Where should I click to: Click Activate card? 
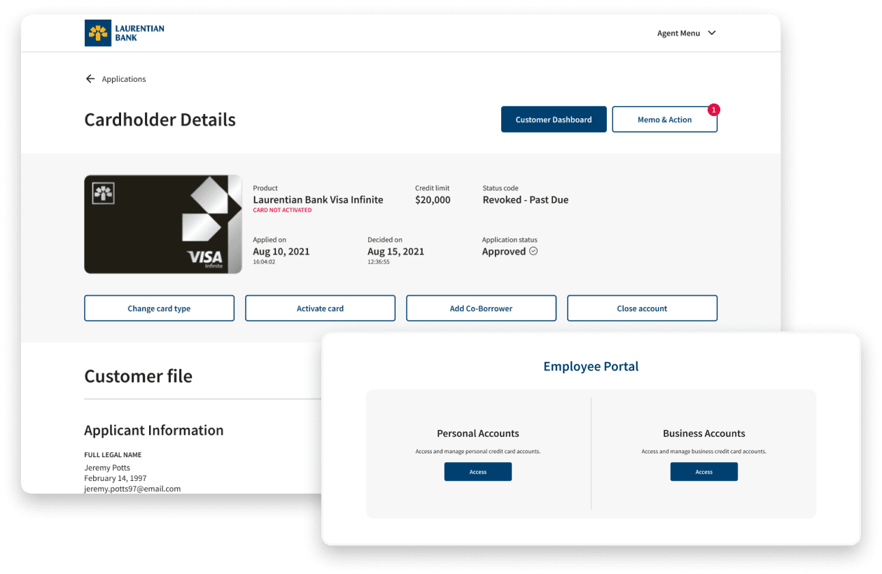(x=320, y=308)
